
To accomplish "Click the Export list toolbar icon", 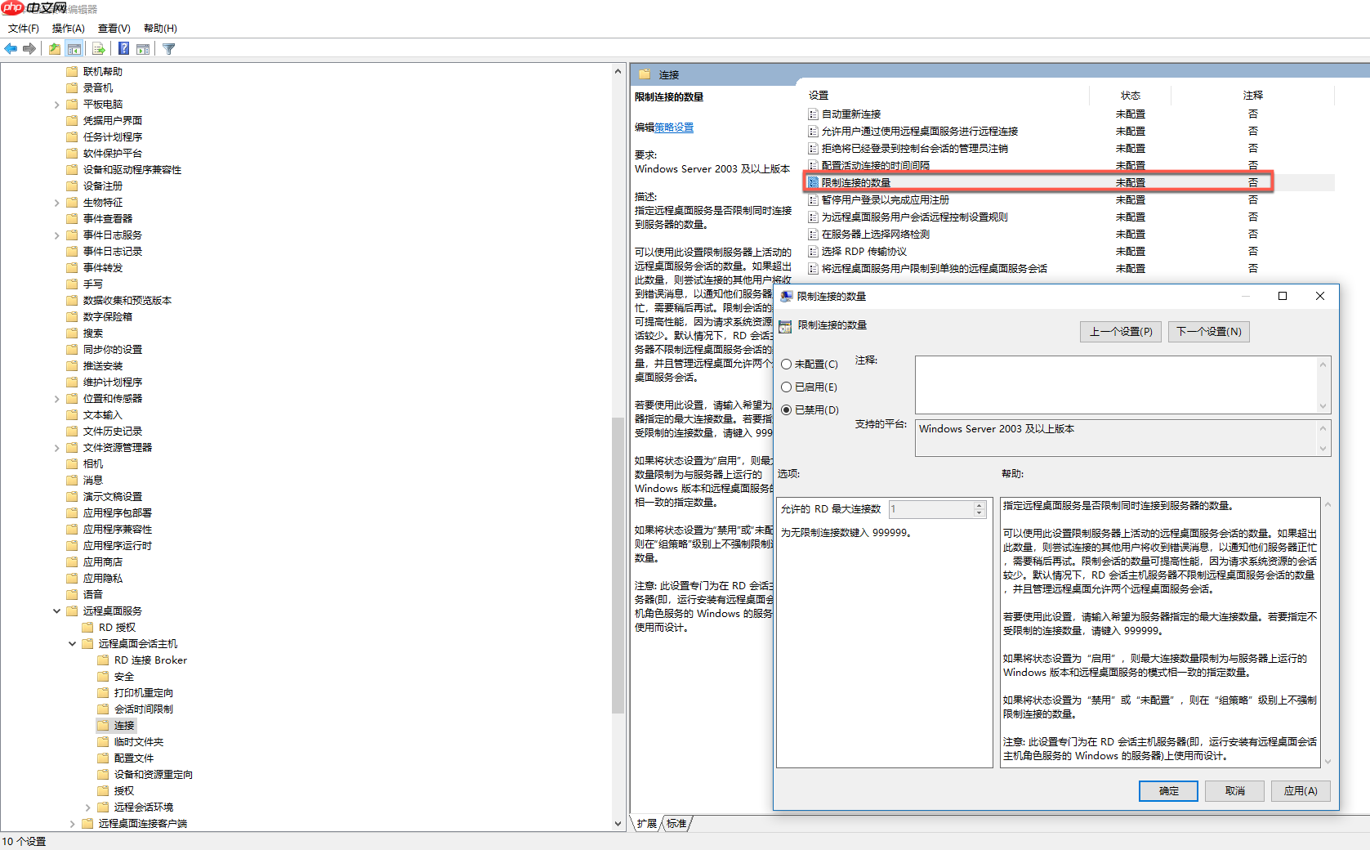I will coord(98,49).
